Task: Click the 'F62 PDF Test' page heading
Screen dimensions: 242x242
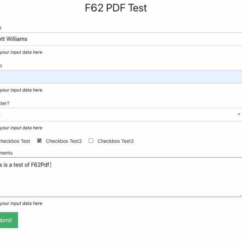Action: pyautogui.click(x=116, y=8)
